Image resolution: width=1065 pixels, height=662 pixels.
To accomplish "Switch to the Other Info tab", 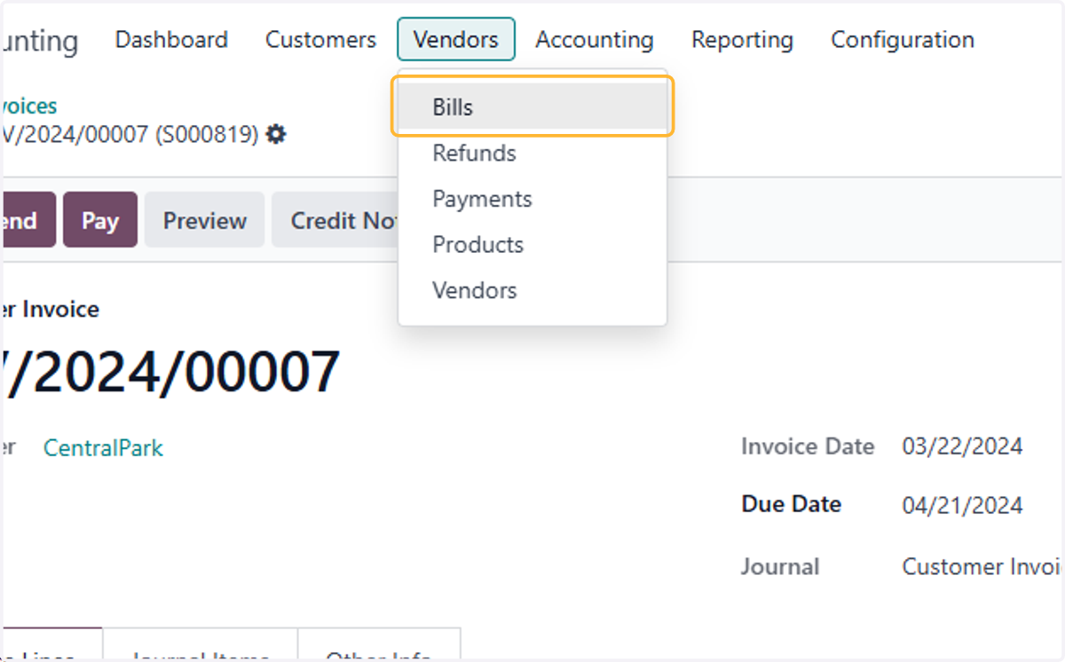I will [379, 645].
